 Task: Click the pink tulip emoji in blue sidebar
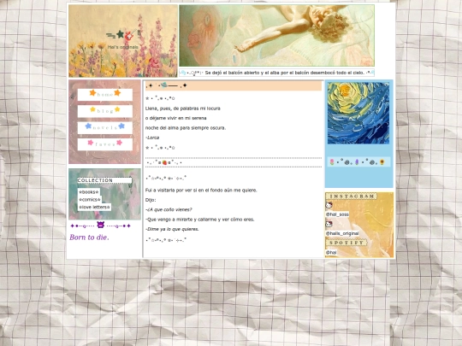(x=332, y=162)
